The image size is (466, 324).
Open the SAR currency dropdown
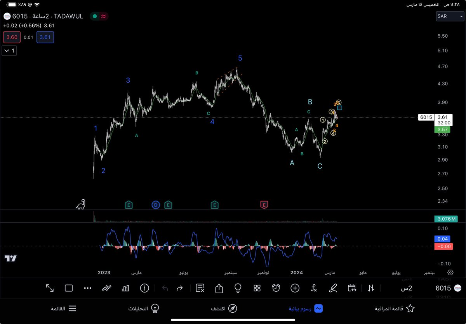click(450, 16)
